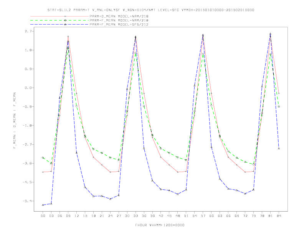Click the chart title starting STAT=SL1L2
The image size is (304, 235).
(x=150, y=10)
